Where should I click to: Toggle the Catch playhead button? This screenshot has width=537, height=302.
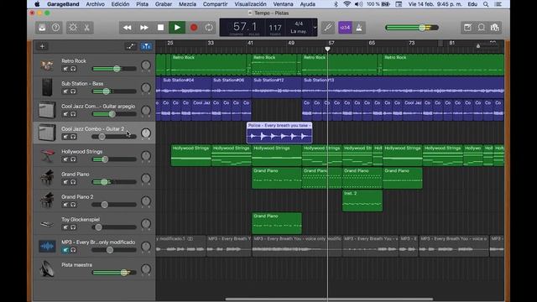tap(146, 46)
